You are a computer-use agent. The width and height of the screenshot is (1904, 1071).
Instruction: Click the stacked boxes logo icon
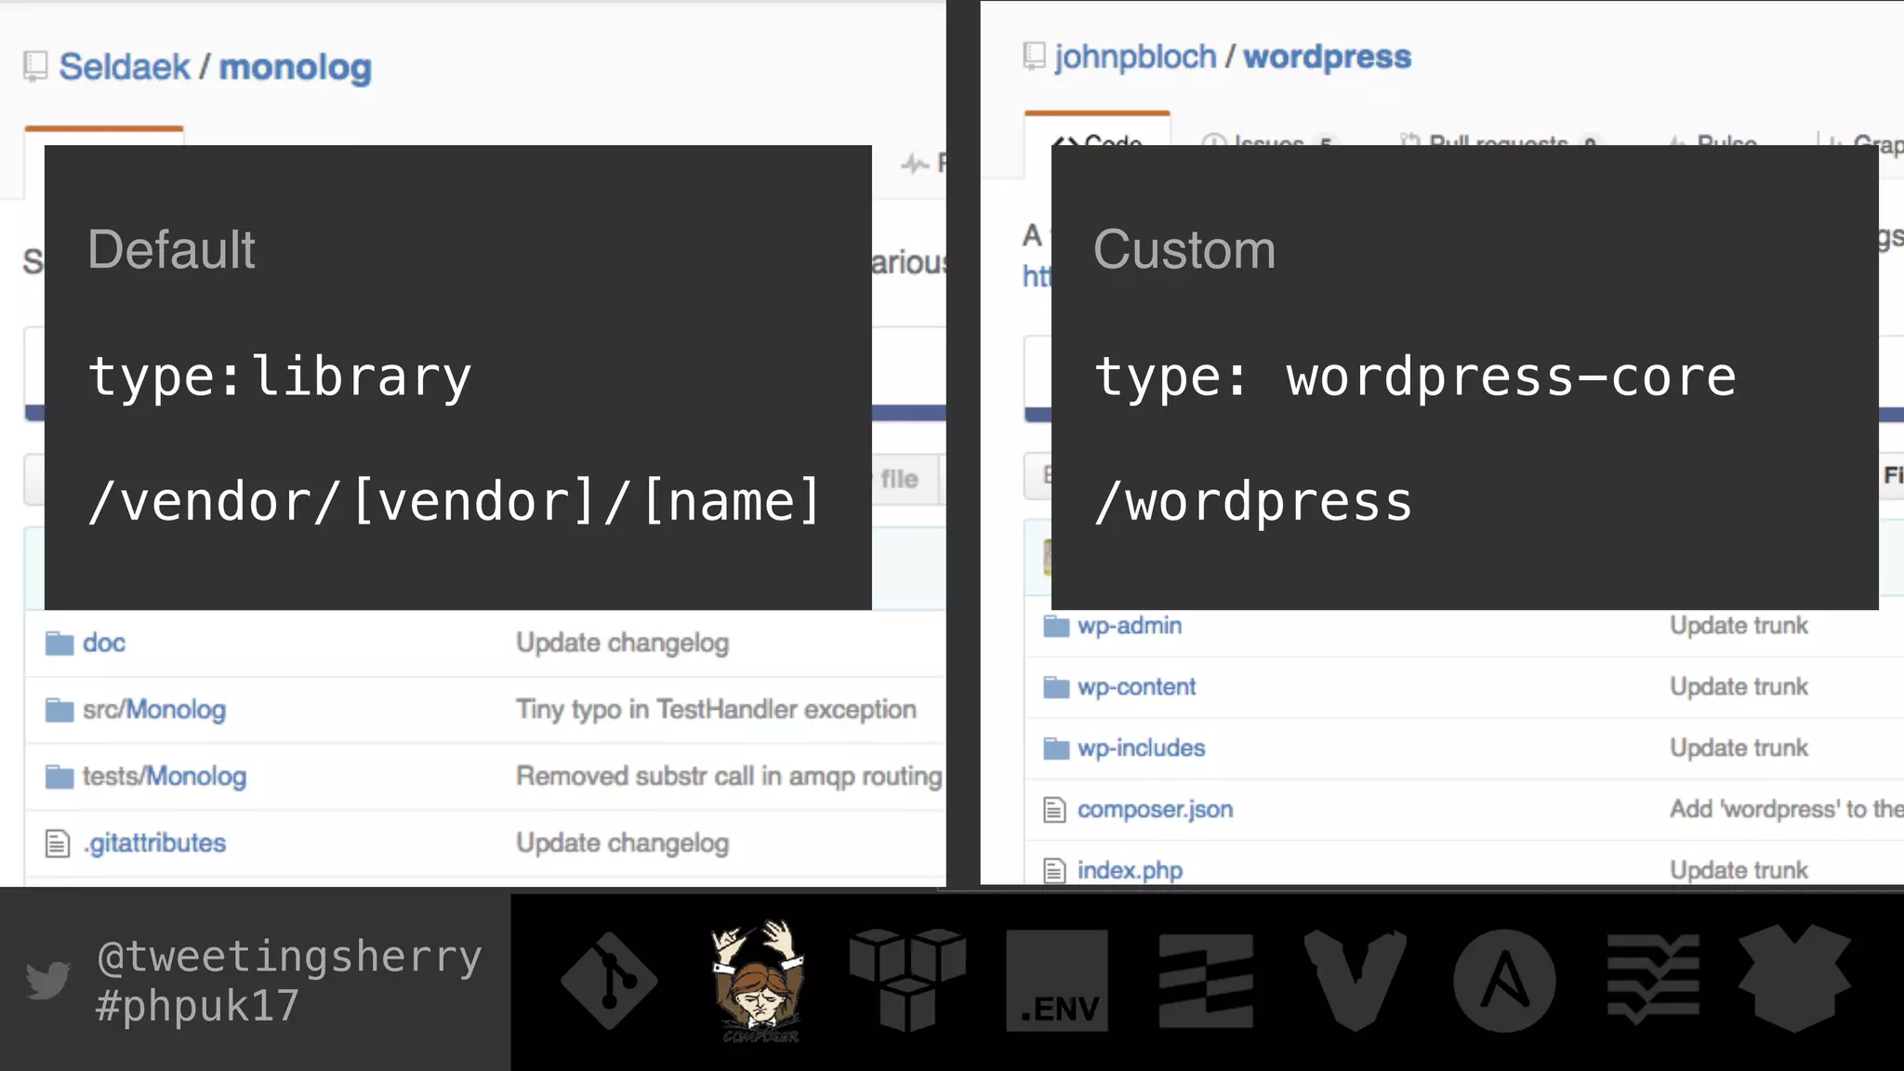point(907,980)
